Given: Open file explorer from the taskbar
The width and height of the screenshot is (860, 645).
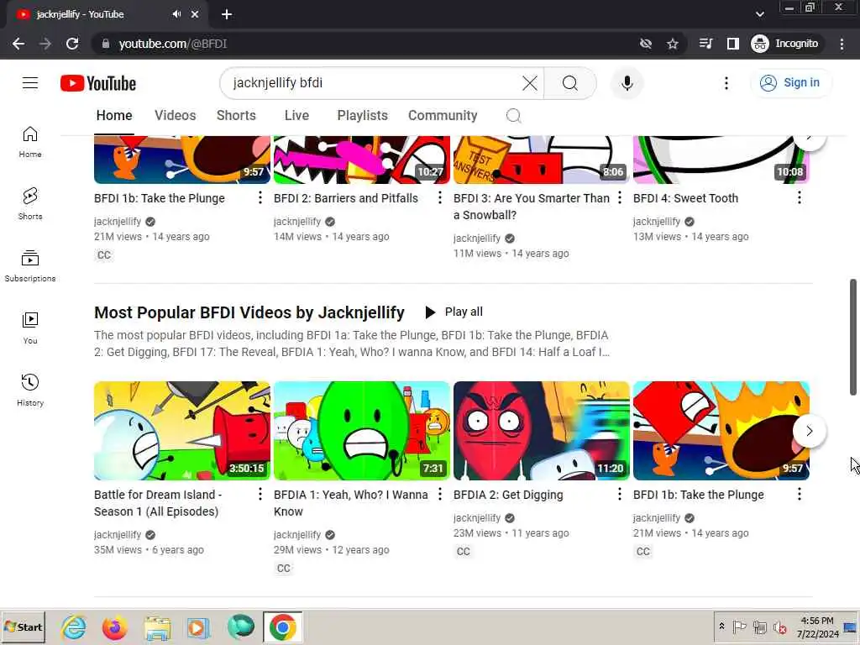Looking at the screenshot, I should tap(157, 627).
